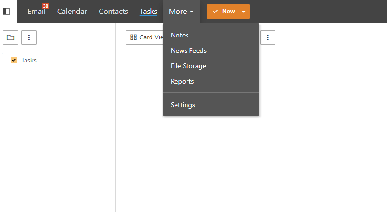Open Reports from the More menu
387x212 pixels.
[x=182, y=81]
